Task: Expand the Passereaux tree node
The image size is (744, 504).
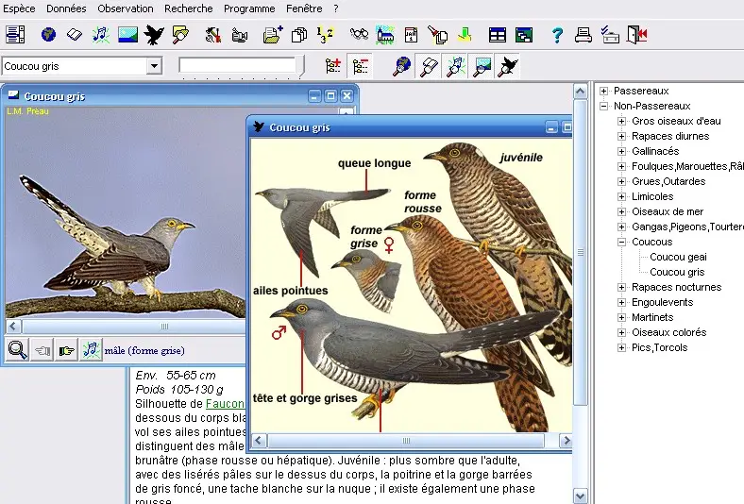Action: pos(603,91)
